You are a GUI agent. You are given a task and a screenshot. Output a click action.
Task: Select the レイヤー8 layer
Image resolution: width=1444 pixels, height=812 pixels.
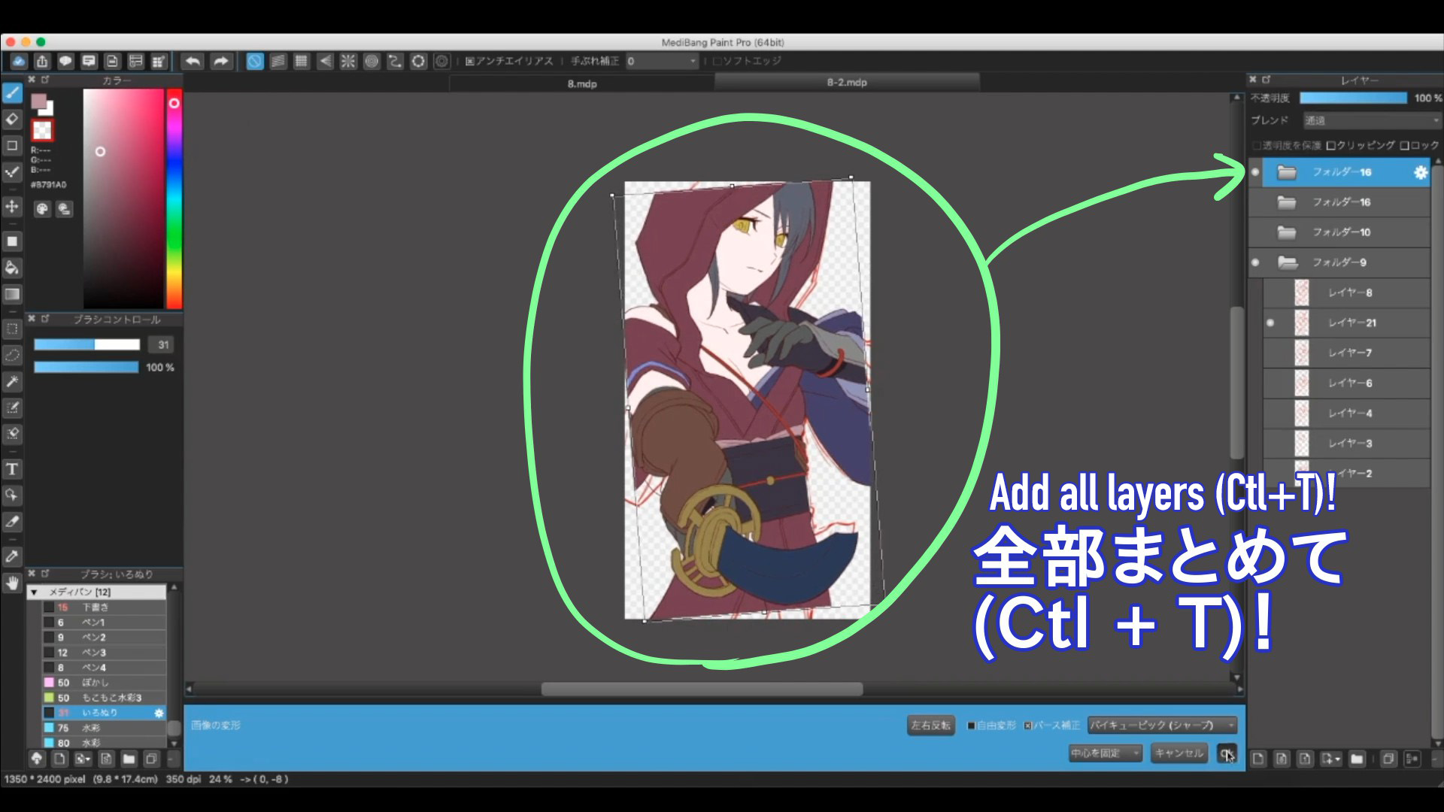coord(1346,292)
